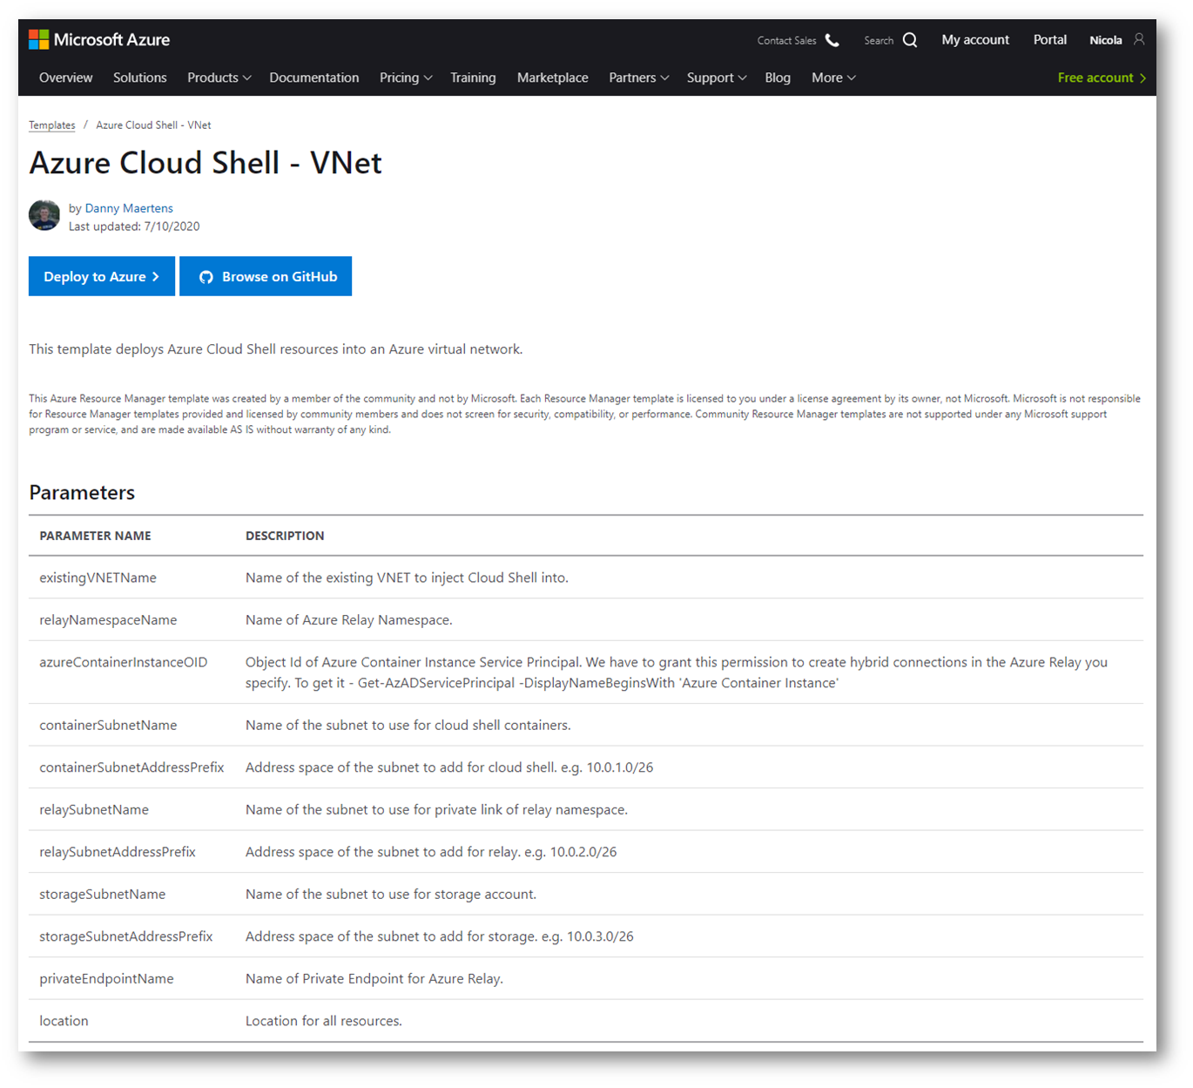
Task: Select the relayNamespaceName parameter
Action: [x=108, y=620]
